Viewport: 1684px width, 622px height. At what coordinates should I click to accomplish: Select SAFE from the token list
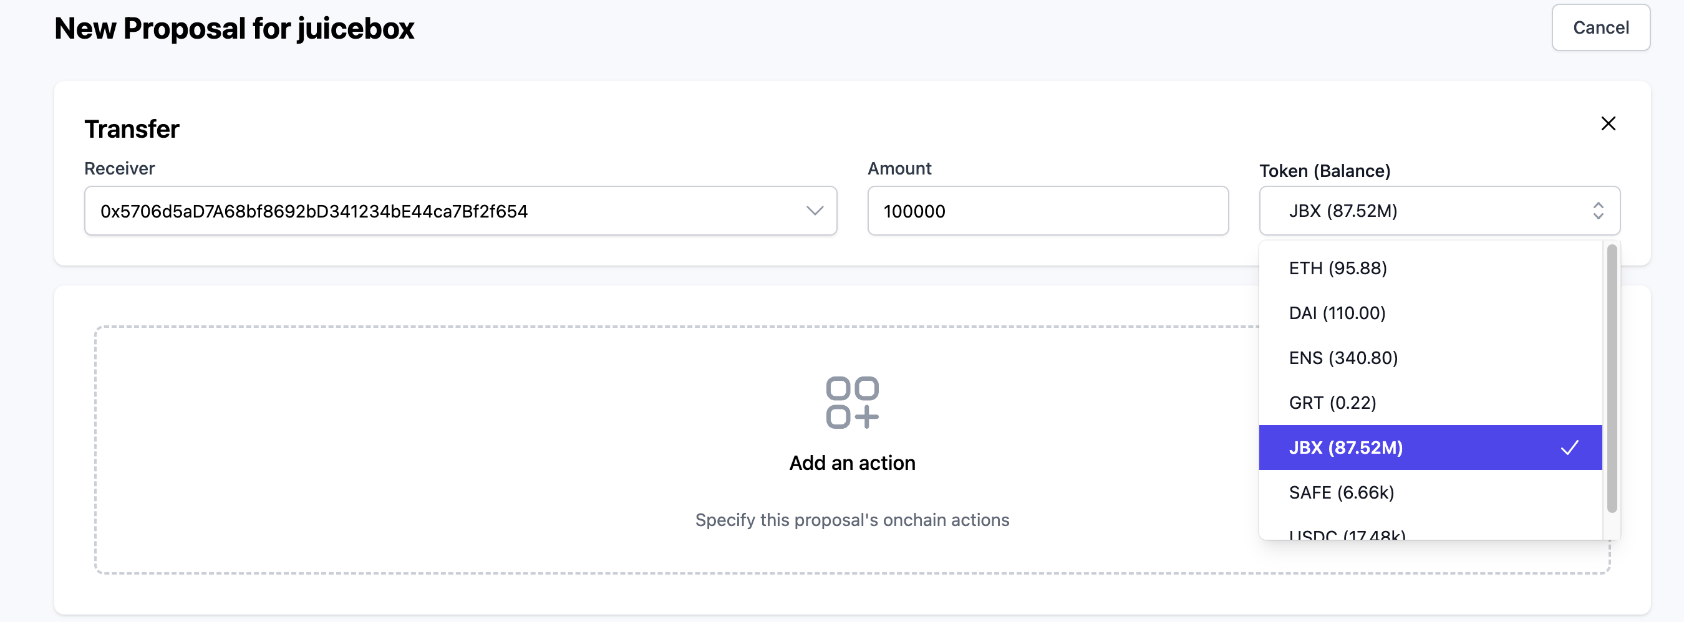click(x=1342, y=492)
